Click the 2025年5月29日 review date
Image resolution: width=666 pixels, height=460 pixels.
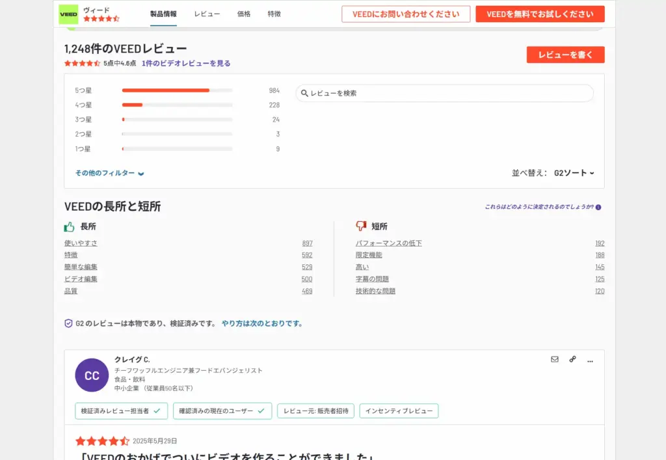click(155, 441)
